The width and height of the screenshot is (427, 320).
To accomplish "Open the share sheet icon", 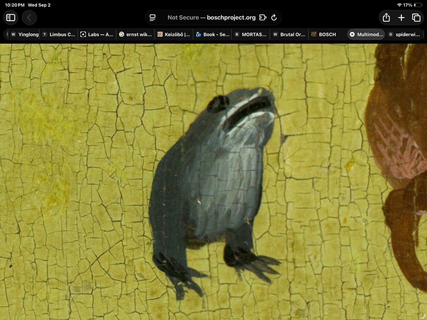I will pyautogui.click(x=386, y=18).
